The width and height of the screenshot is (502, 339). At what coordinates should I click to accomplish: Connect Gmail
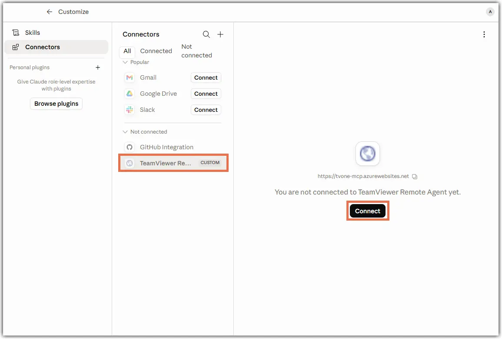click(206, 77)
